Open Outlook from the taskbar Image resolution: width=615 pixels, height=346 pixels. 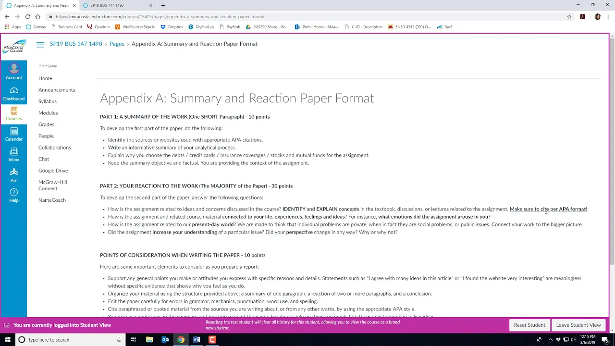tap(165, 340)
